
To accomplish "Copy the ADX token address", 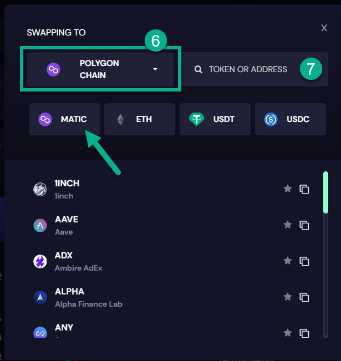I will tap(304, 261).
